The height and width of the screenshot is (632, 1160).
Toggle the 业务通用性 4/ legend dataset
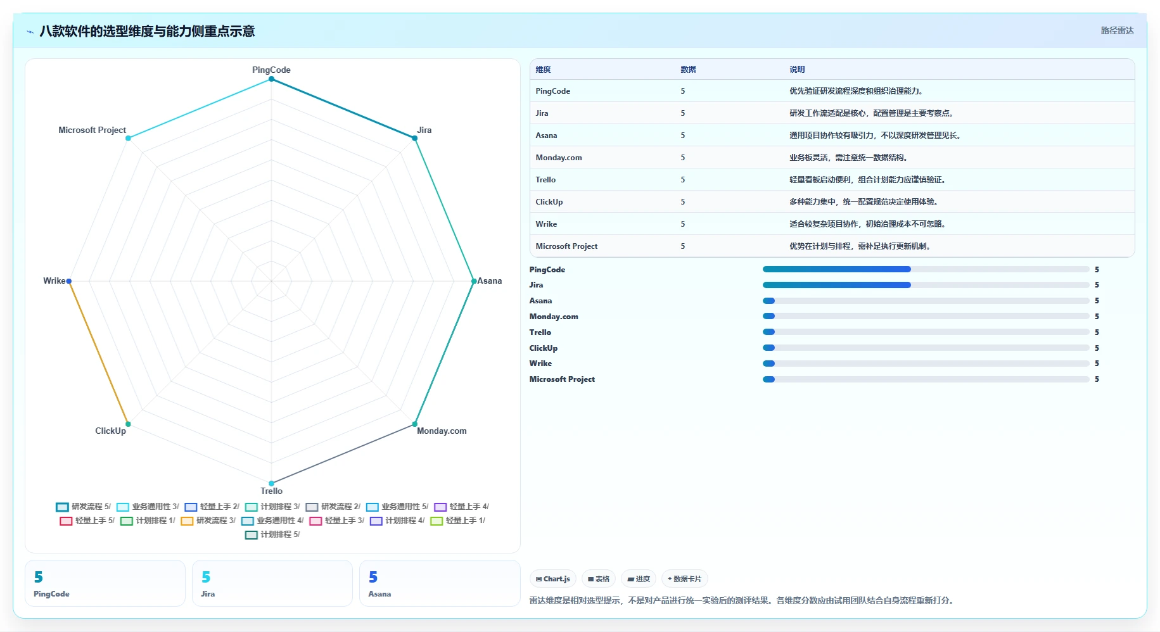click(x=272, y=521)
